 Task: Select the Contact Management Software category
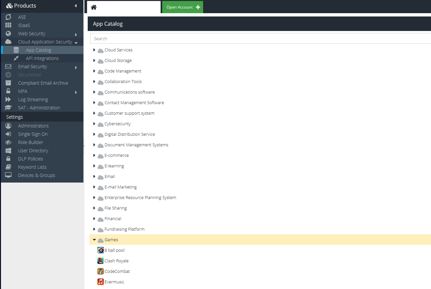pyautogui.click(x=134, y=102)
